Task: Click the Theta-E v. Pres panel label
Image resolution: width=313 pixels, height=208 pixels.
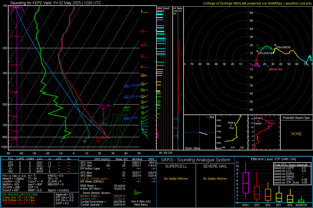Action: click(232, 125)
